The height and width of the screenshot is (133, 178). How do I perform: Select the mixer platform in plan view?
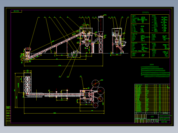[86, 96]
